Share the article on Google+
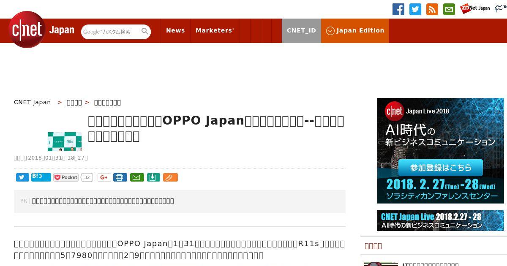Screen dimensions: 507x266 point(104,177)
